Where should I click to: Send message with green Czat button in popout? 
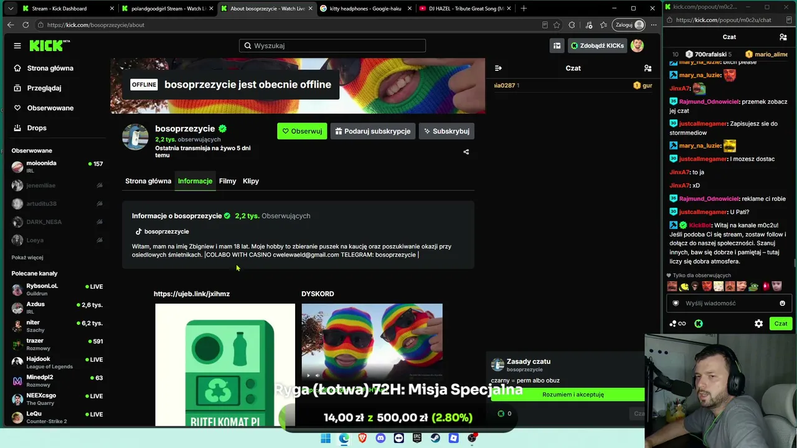(x=781, y=324)
